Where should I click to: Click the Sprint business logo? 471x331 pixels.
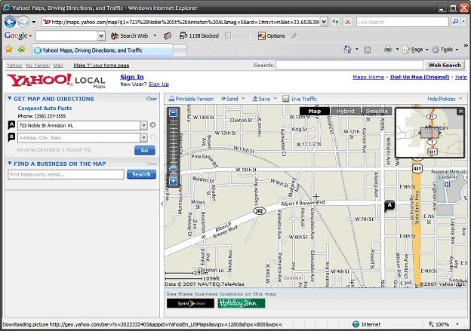click(190, 303)
